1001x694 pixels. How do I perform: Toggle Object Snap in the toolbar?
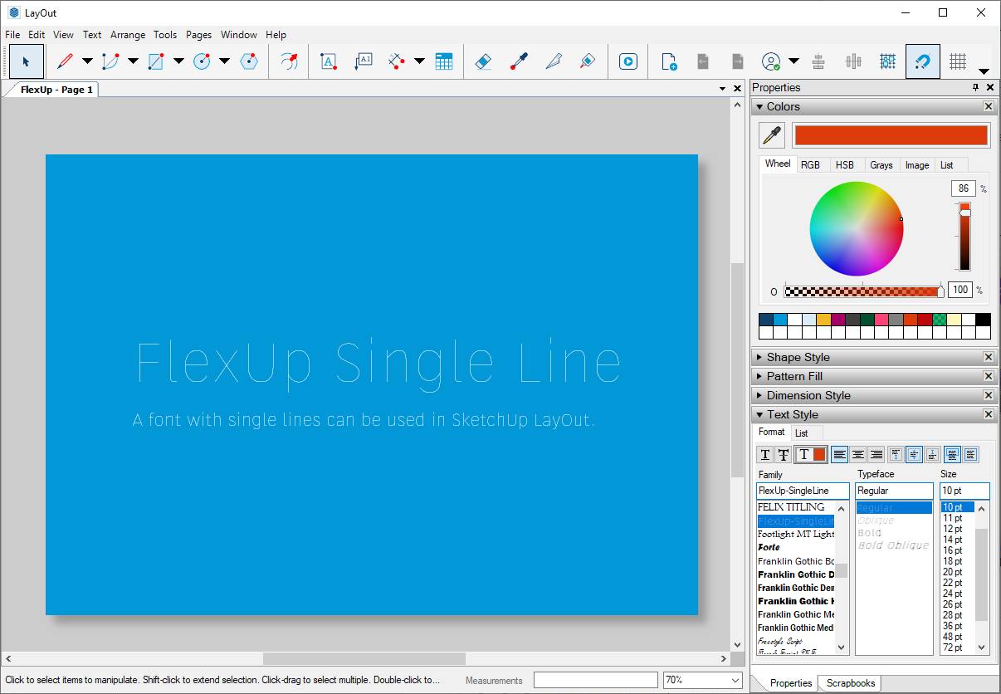[x=923, y=61]
